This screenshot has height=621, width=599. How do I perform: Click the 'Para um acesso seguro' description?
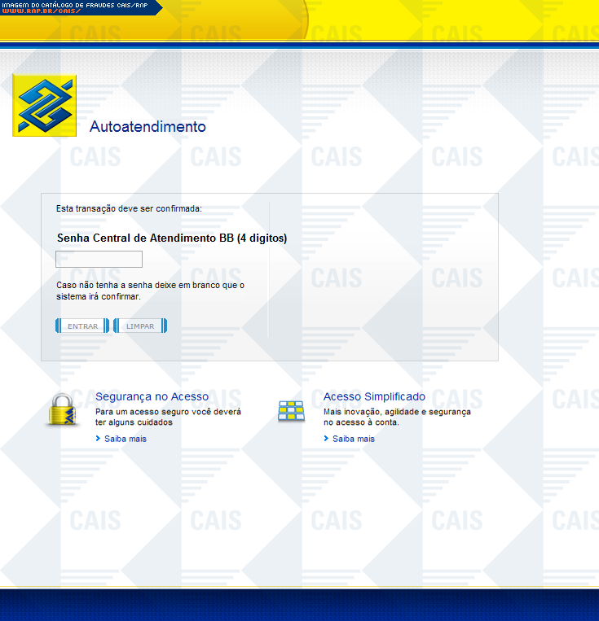click(x=168, y=418)
